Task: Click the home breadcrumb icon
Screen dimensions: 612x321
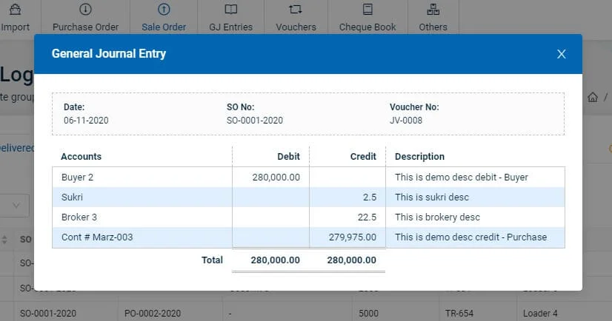Action: tap(593, 98)
